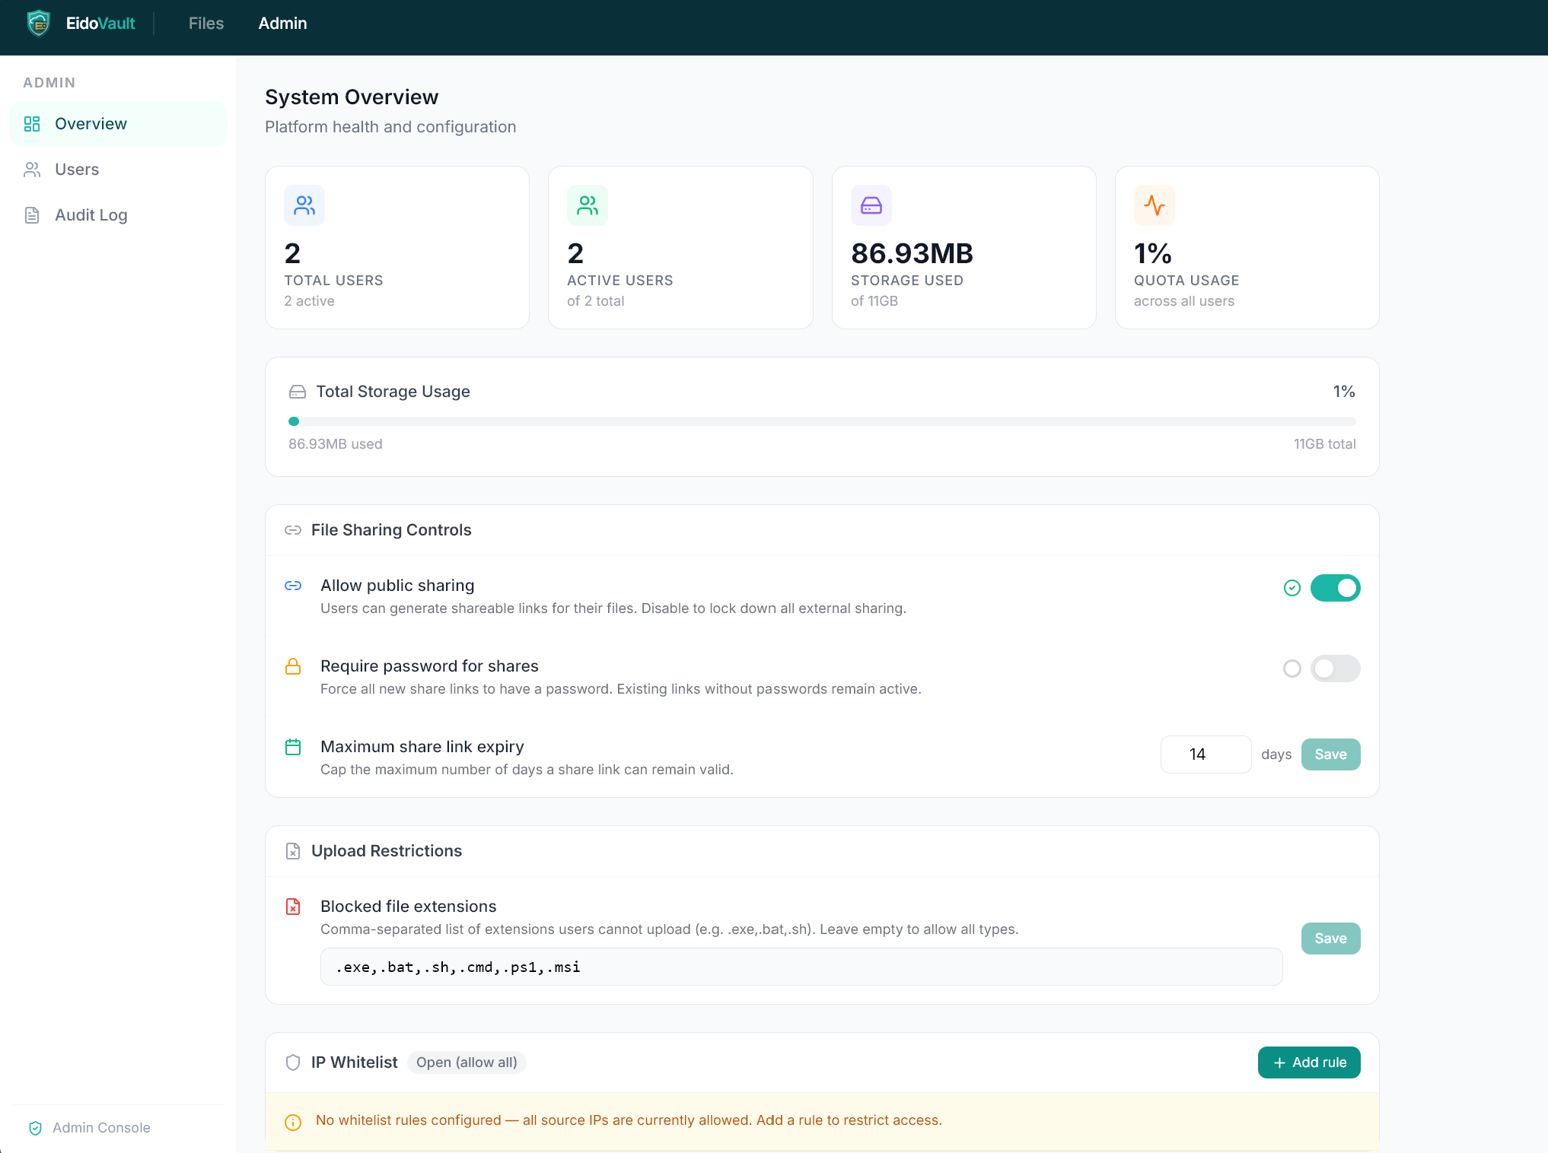The height and width of the screenshot is (1153, 1548).
Task: Click the File Sharing Controls link icon
Action: tap(293, 530)
